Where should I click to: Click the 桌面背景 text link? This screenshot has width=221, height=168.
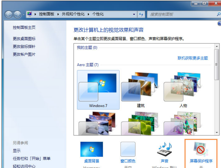92,161
